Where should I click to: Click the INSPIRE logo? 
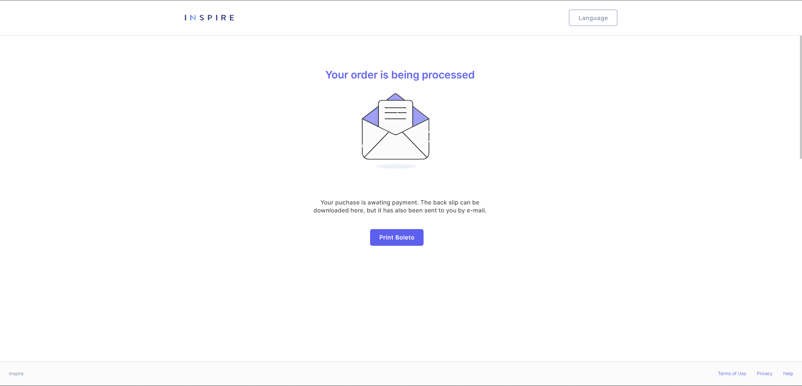[209, 18]
